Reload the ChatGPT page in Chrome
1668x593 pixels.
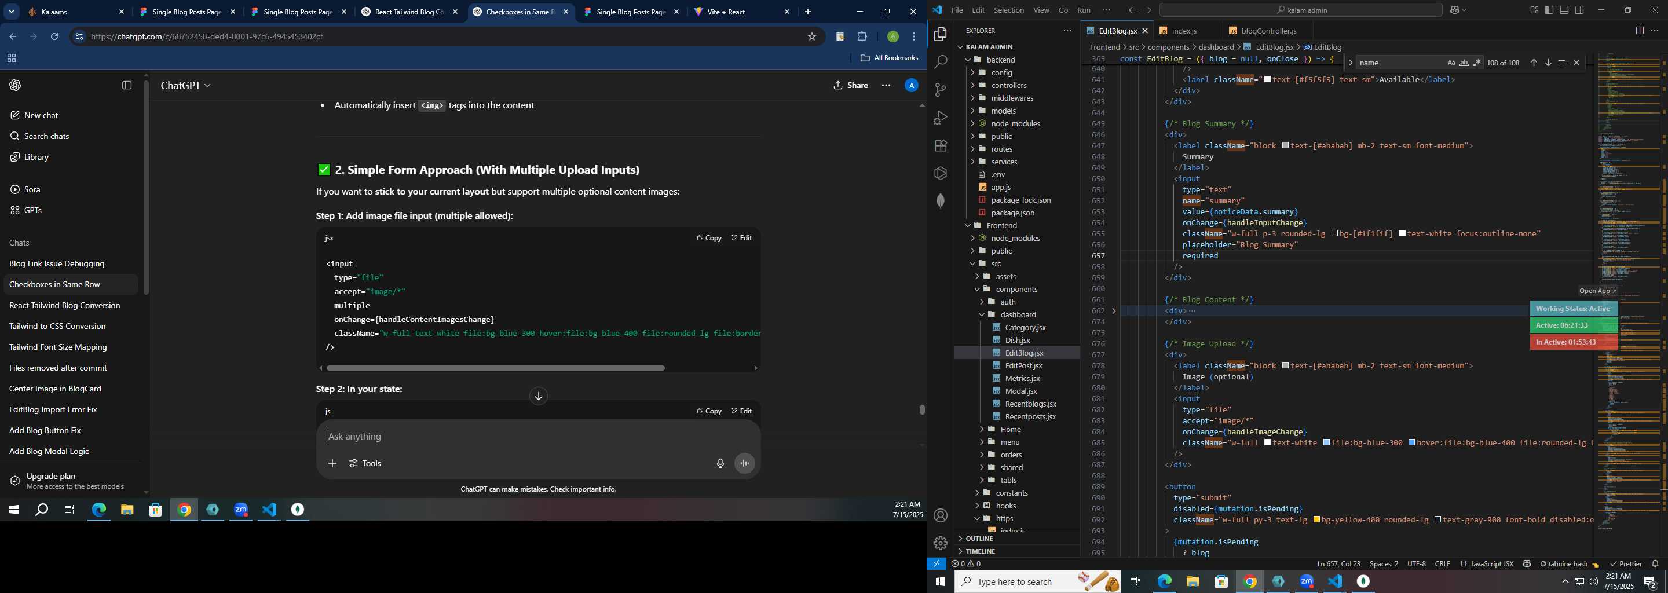[54, 37]
